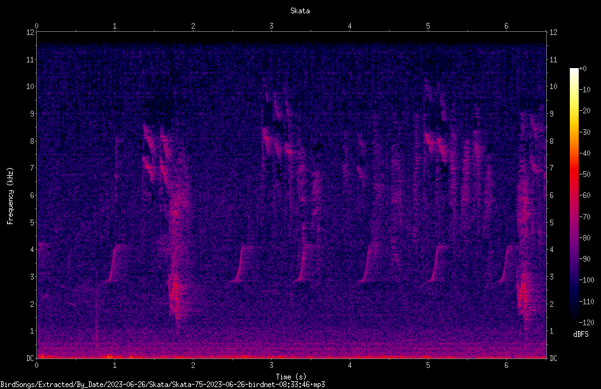Click the "4" tick on the left frequency axis
The height and width of the screenshot is (389, 601).
(32, 250)
